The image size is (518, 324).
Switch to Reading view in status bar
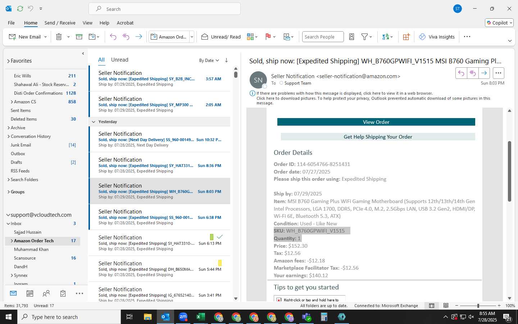(446, 306)
